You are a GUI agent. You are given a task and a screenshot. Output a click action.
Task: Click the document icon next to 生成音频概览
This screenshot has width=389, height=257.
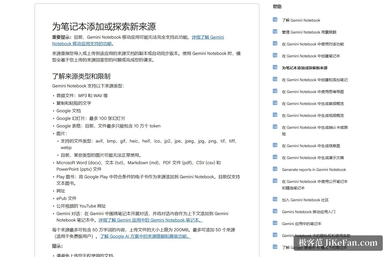[x=275, y=103]
